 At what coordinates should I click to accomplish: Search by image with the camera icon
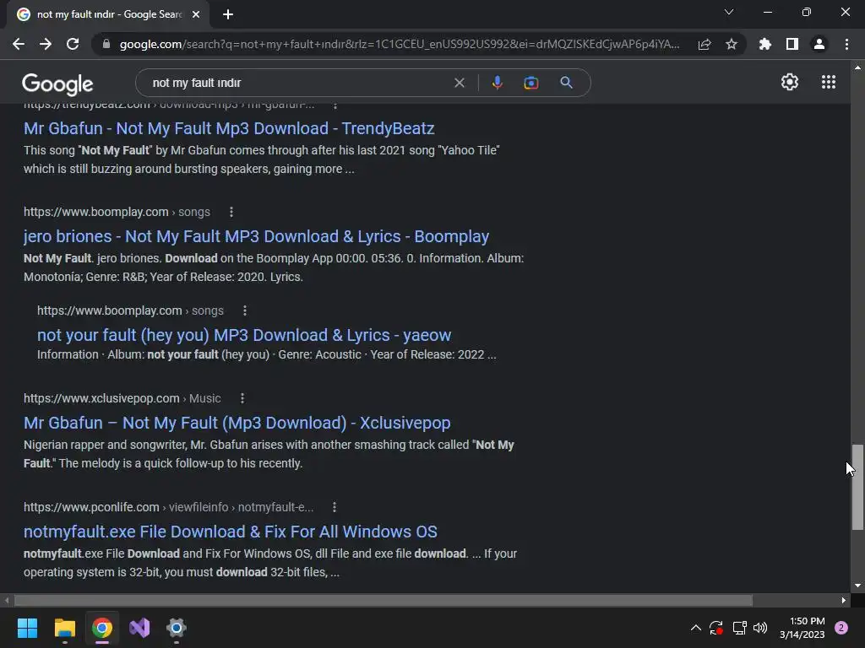531,83
